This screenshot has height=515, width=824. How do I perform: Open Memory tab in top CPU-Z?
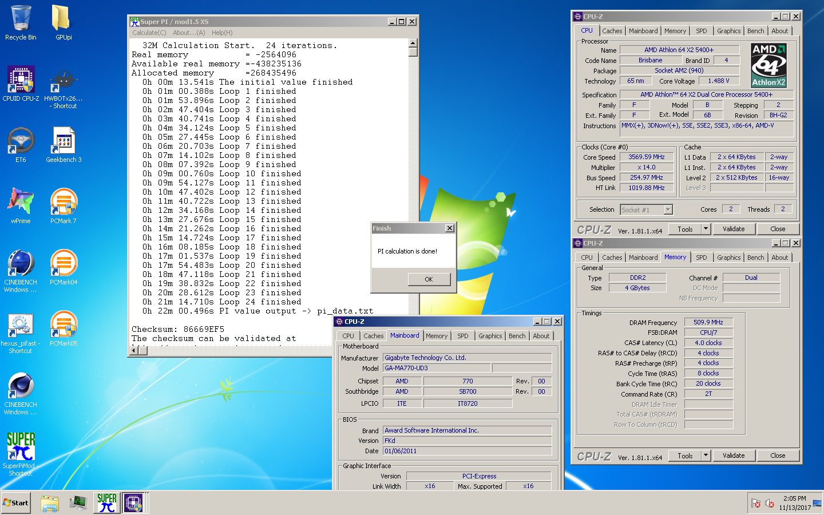[x=675, y=31]
